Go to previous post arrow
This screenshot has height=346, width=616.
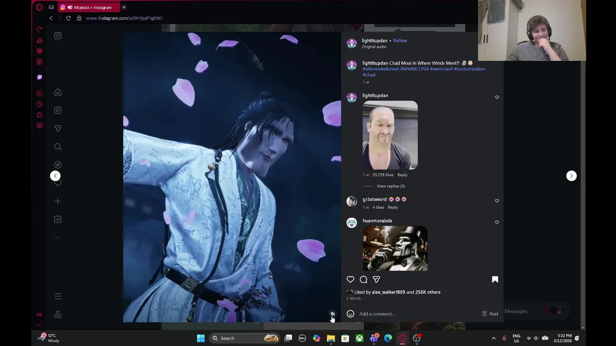pyautogui.click(x=55, y=176)
